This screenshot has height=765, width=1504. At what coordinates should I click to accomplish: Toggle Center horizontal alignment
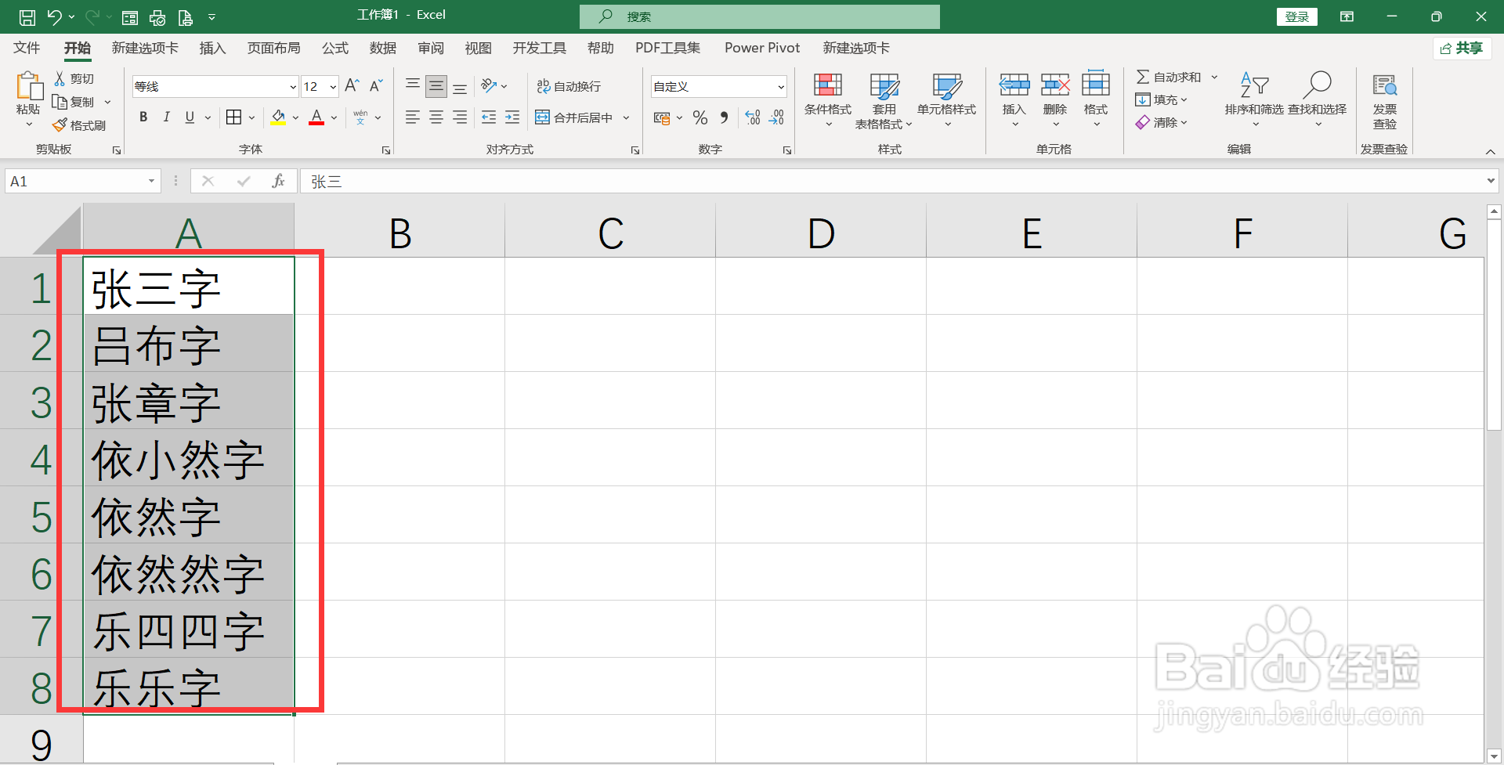click(x=436, y=117)
